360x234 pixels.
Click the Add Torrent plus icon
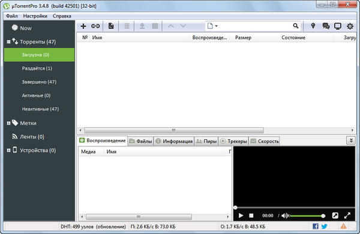click(x=83, y=26)
